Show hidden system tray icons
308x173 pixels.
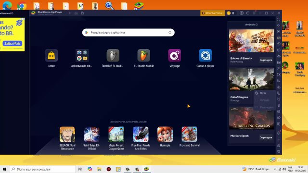275,169
